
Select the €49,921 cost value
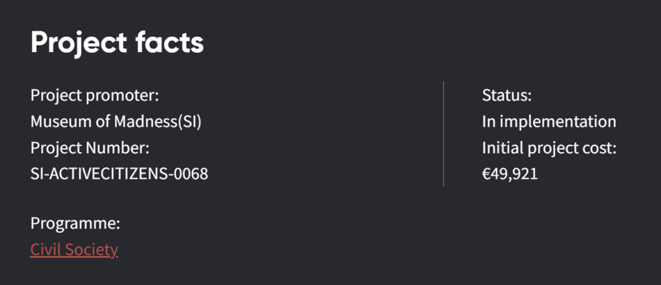click(x=509, y=174)
